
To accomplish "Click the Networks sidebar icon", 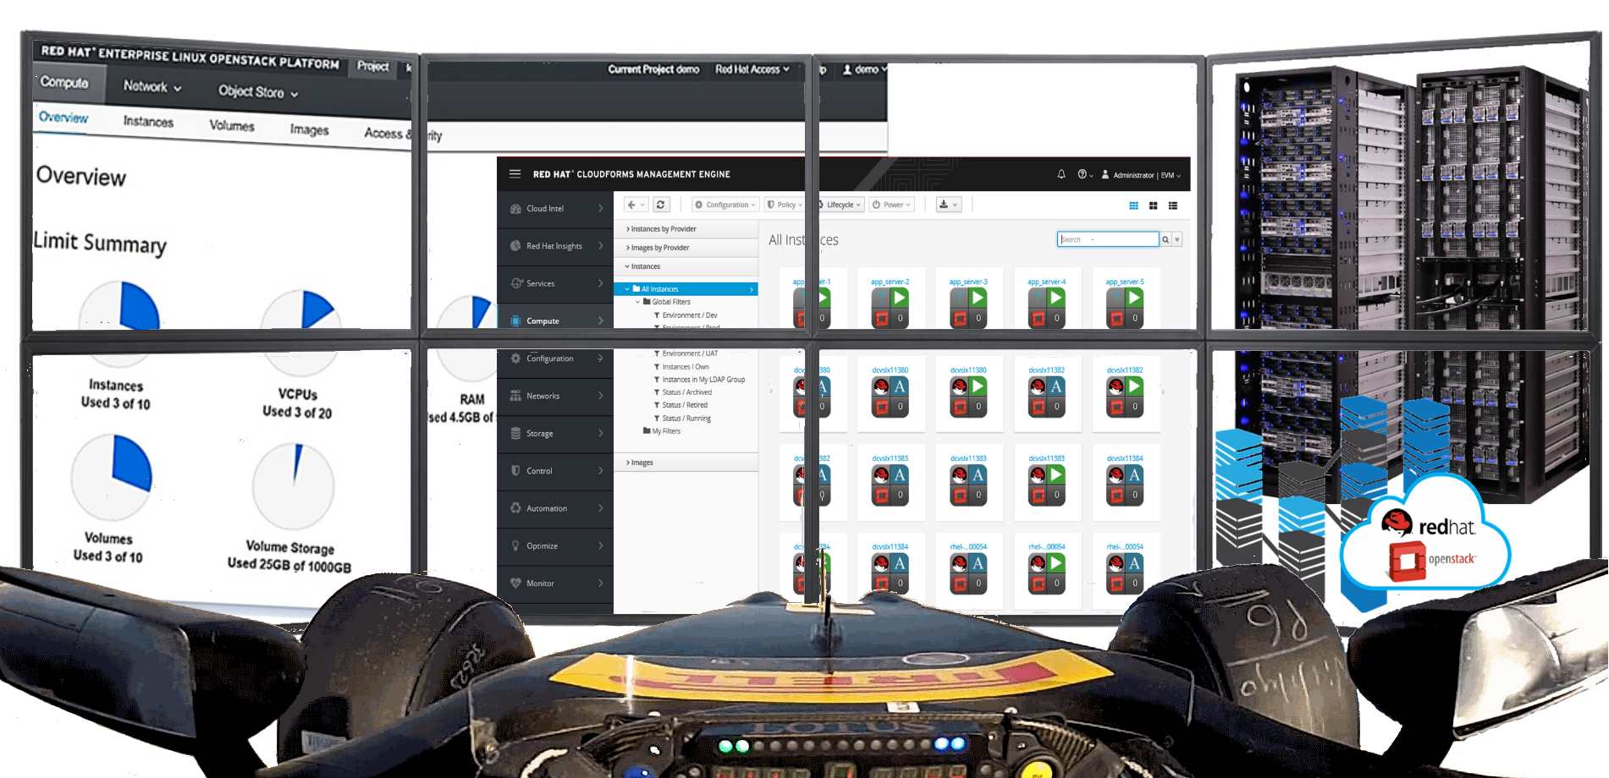I will [515, 396].
